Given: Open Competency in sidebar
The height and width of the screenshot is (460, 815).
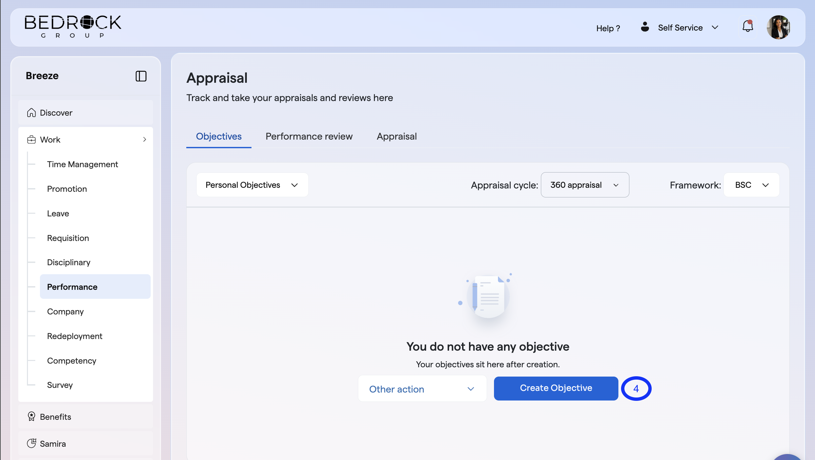Looking at the screenshot, I should point(72,361).
